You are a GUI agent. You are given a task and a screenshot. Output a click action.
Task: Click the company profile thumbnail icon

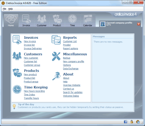(x=103, y=24)
